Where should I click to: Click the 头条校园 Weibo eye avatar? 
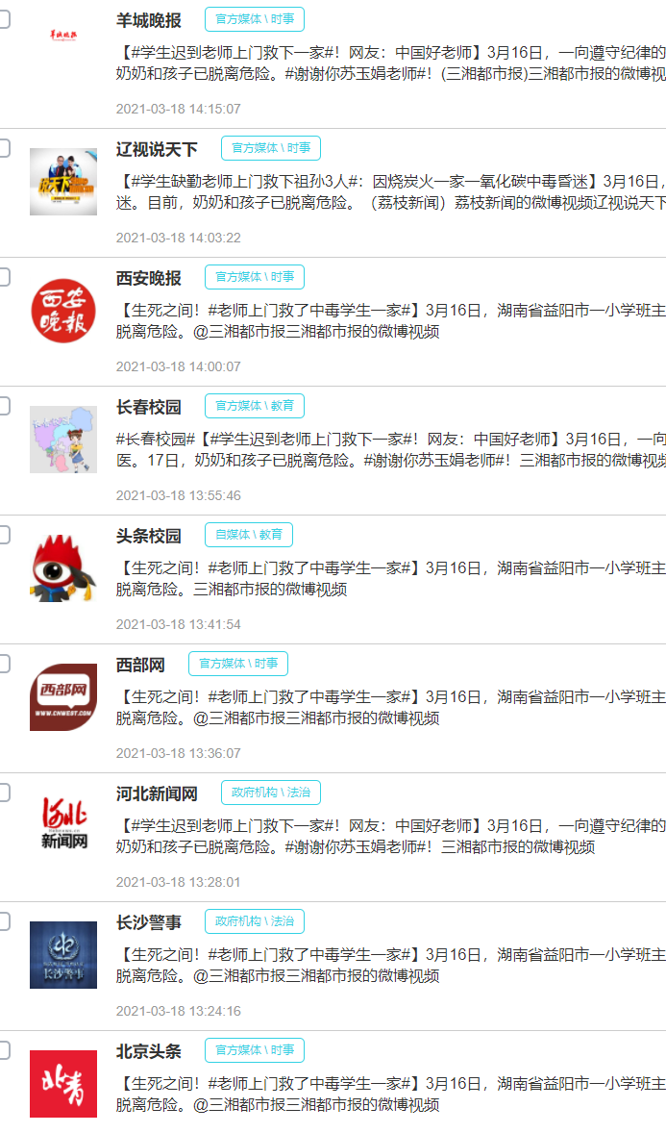click(x=63, y=568)
